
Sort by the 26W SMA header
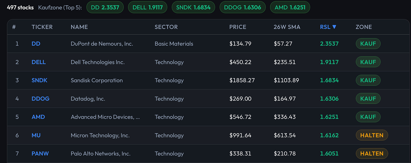click(287, 27)
